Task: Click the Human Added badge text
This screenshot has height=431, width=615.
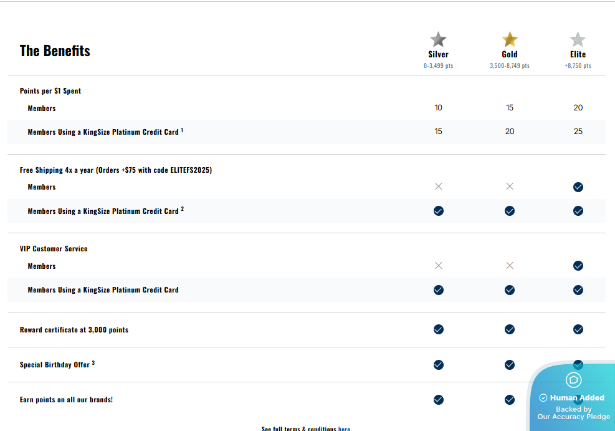Action: coord(577,398)
